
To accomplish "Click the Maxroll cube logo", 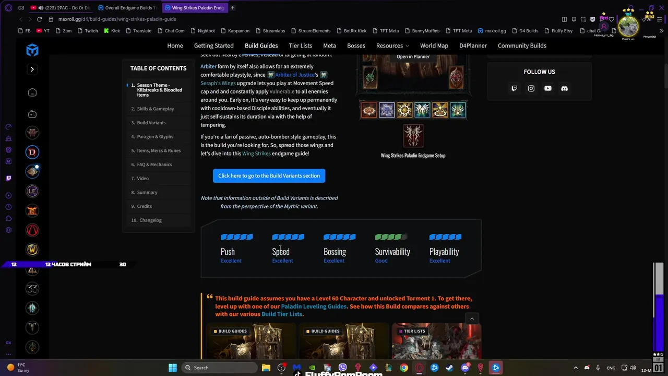I will [32, 50].
